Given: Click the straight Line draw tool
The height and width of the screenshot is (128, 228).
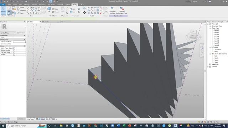Looking at the screenshot, I should pos(28,8).
